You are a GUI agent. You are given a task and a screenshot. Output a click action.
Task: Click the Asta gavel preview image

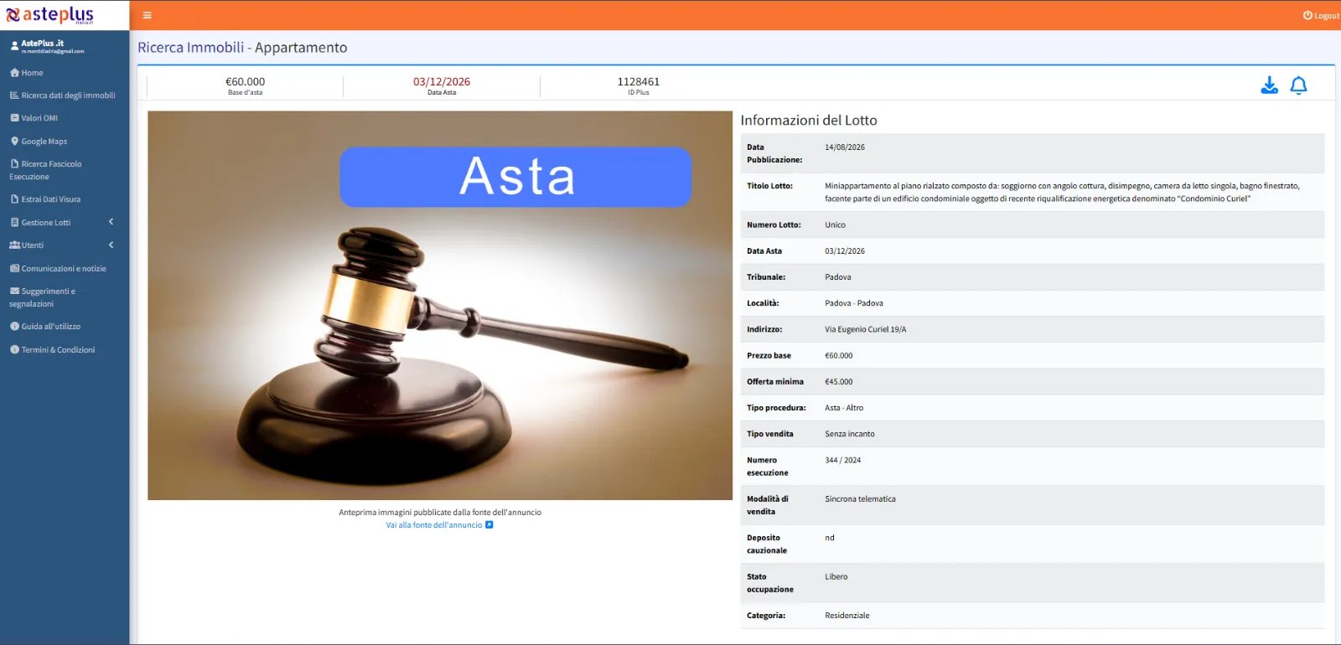click(x=440, y=306)
